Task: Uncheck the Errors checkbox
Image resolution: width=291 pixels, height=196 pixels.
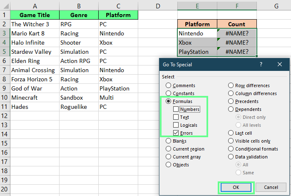Action: click(176, 133)
